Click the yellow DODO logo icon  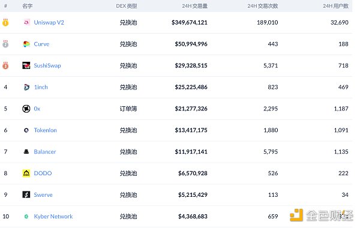26,173
